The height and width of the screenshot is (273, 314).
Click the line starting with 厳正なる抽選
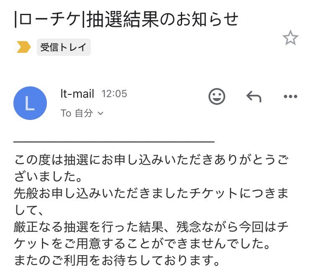click(152, 228)
